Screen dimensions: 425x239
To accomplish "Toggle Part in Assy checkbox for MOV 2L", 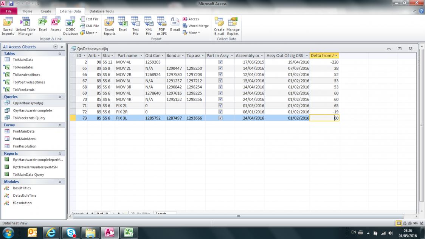I will coord(220,68).
